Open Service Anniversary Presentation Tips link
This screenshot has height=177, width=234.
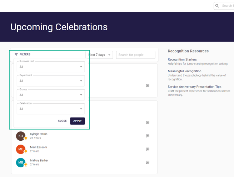point(194,87)
